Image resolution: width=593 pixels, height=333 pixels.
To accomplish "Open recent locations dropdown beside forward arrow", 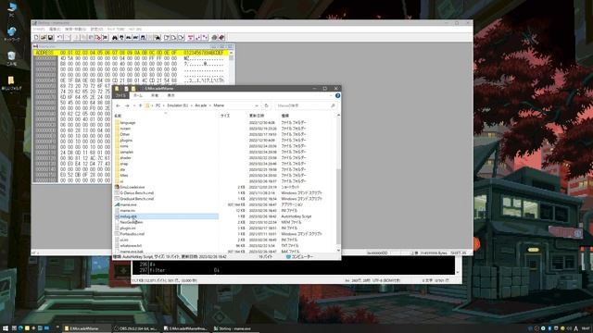I will point(133,105).
